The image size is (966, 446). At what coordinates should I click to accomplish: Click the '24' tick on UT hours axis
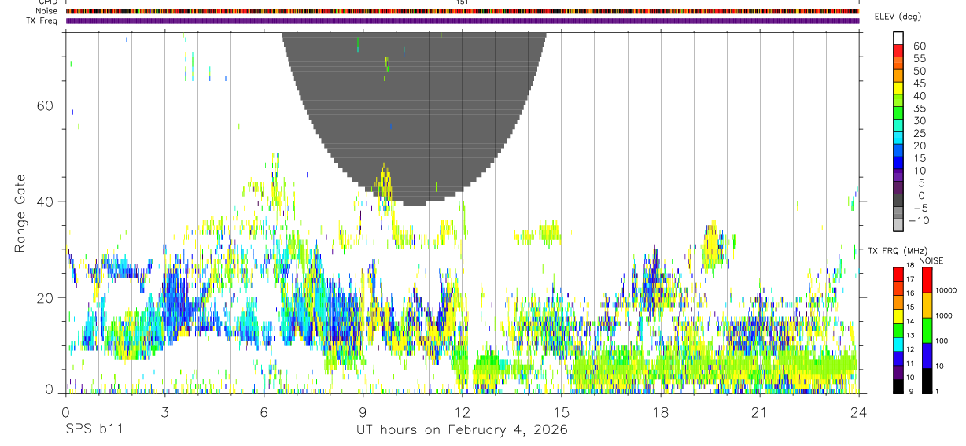pos(859,412)
